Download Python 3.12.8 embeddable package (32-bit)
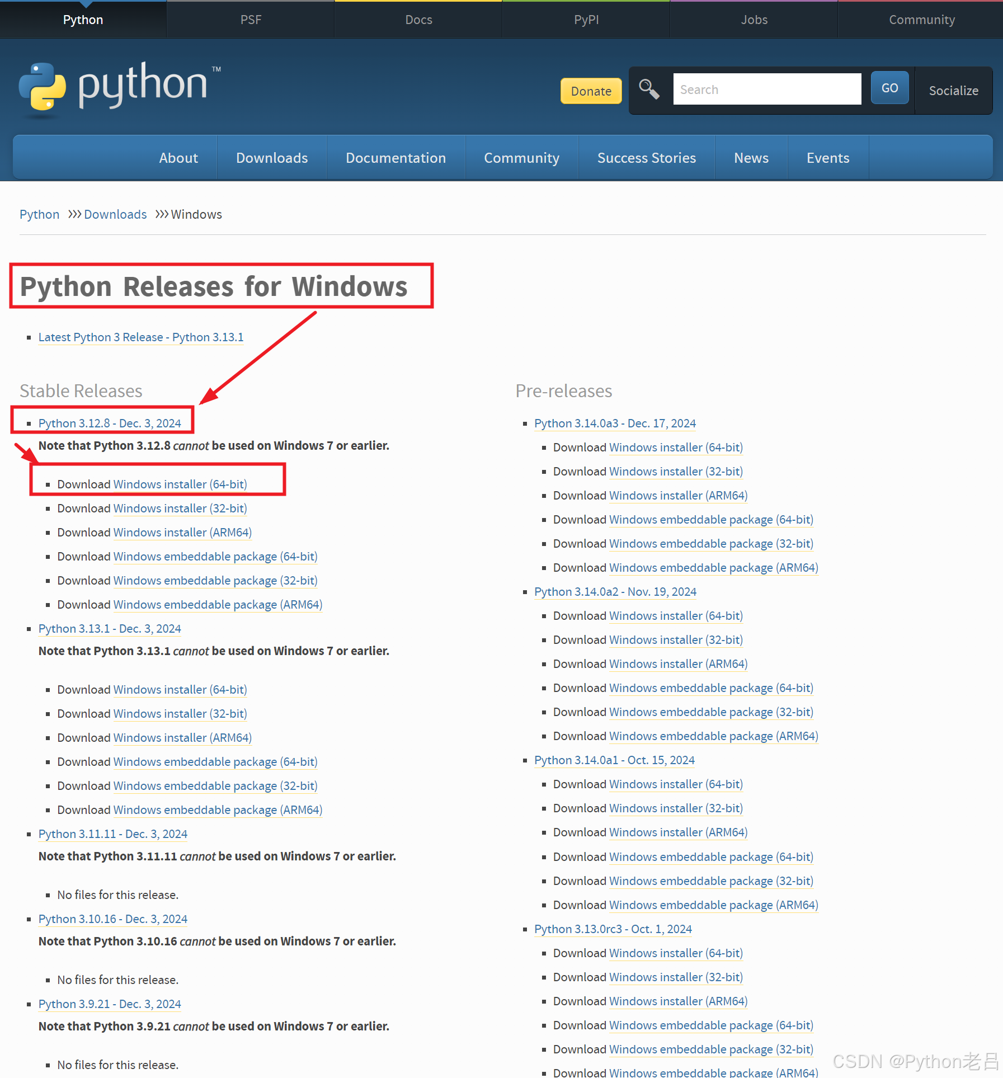This screenshot has height=1078, width=1003. coord(215,581)
